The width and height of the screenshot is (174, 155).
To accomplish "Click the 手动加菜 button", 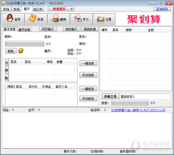I will 88,75.
